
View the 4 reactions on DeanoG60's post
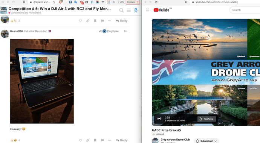[15, 140]
